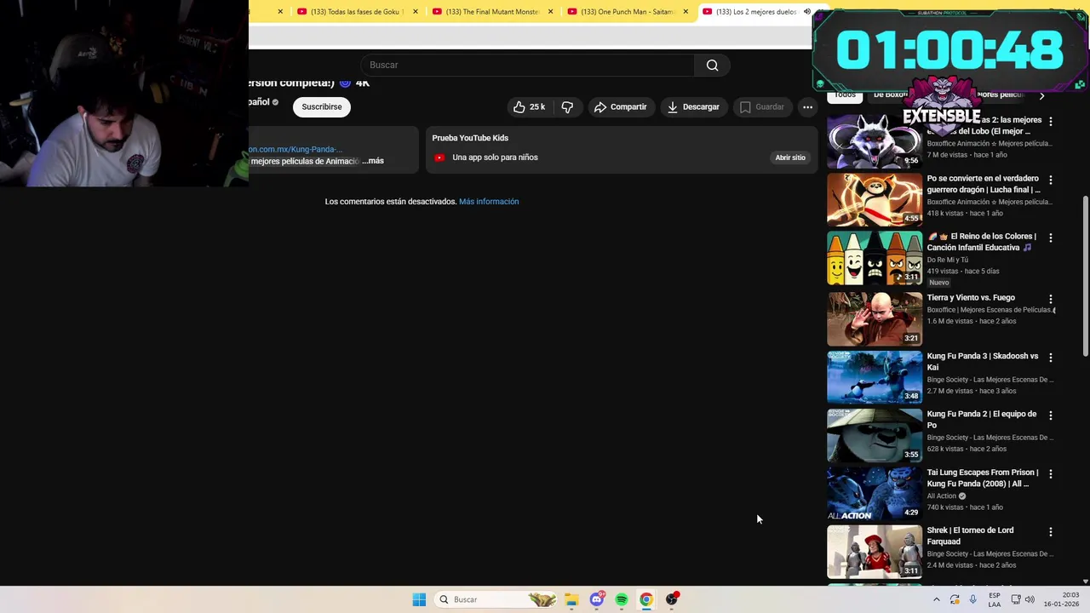The width and height of the screenshot is (1090, 613).
Task: Open options for El Reino de los Colores
Action: [1050, 238]
